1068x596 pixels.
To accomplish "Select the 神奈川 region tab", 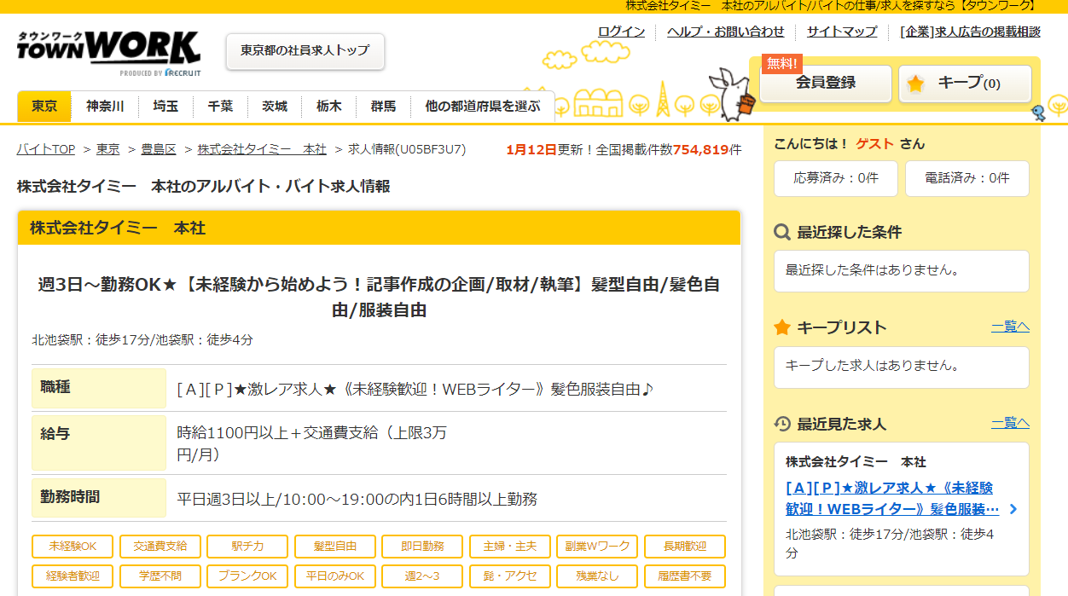I will click(x=105, y=107).
